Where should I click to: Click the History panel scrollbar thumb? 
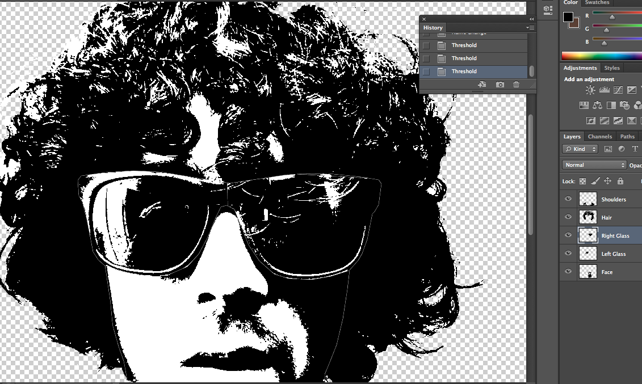click(531, 71)
